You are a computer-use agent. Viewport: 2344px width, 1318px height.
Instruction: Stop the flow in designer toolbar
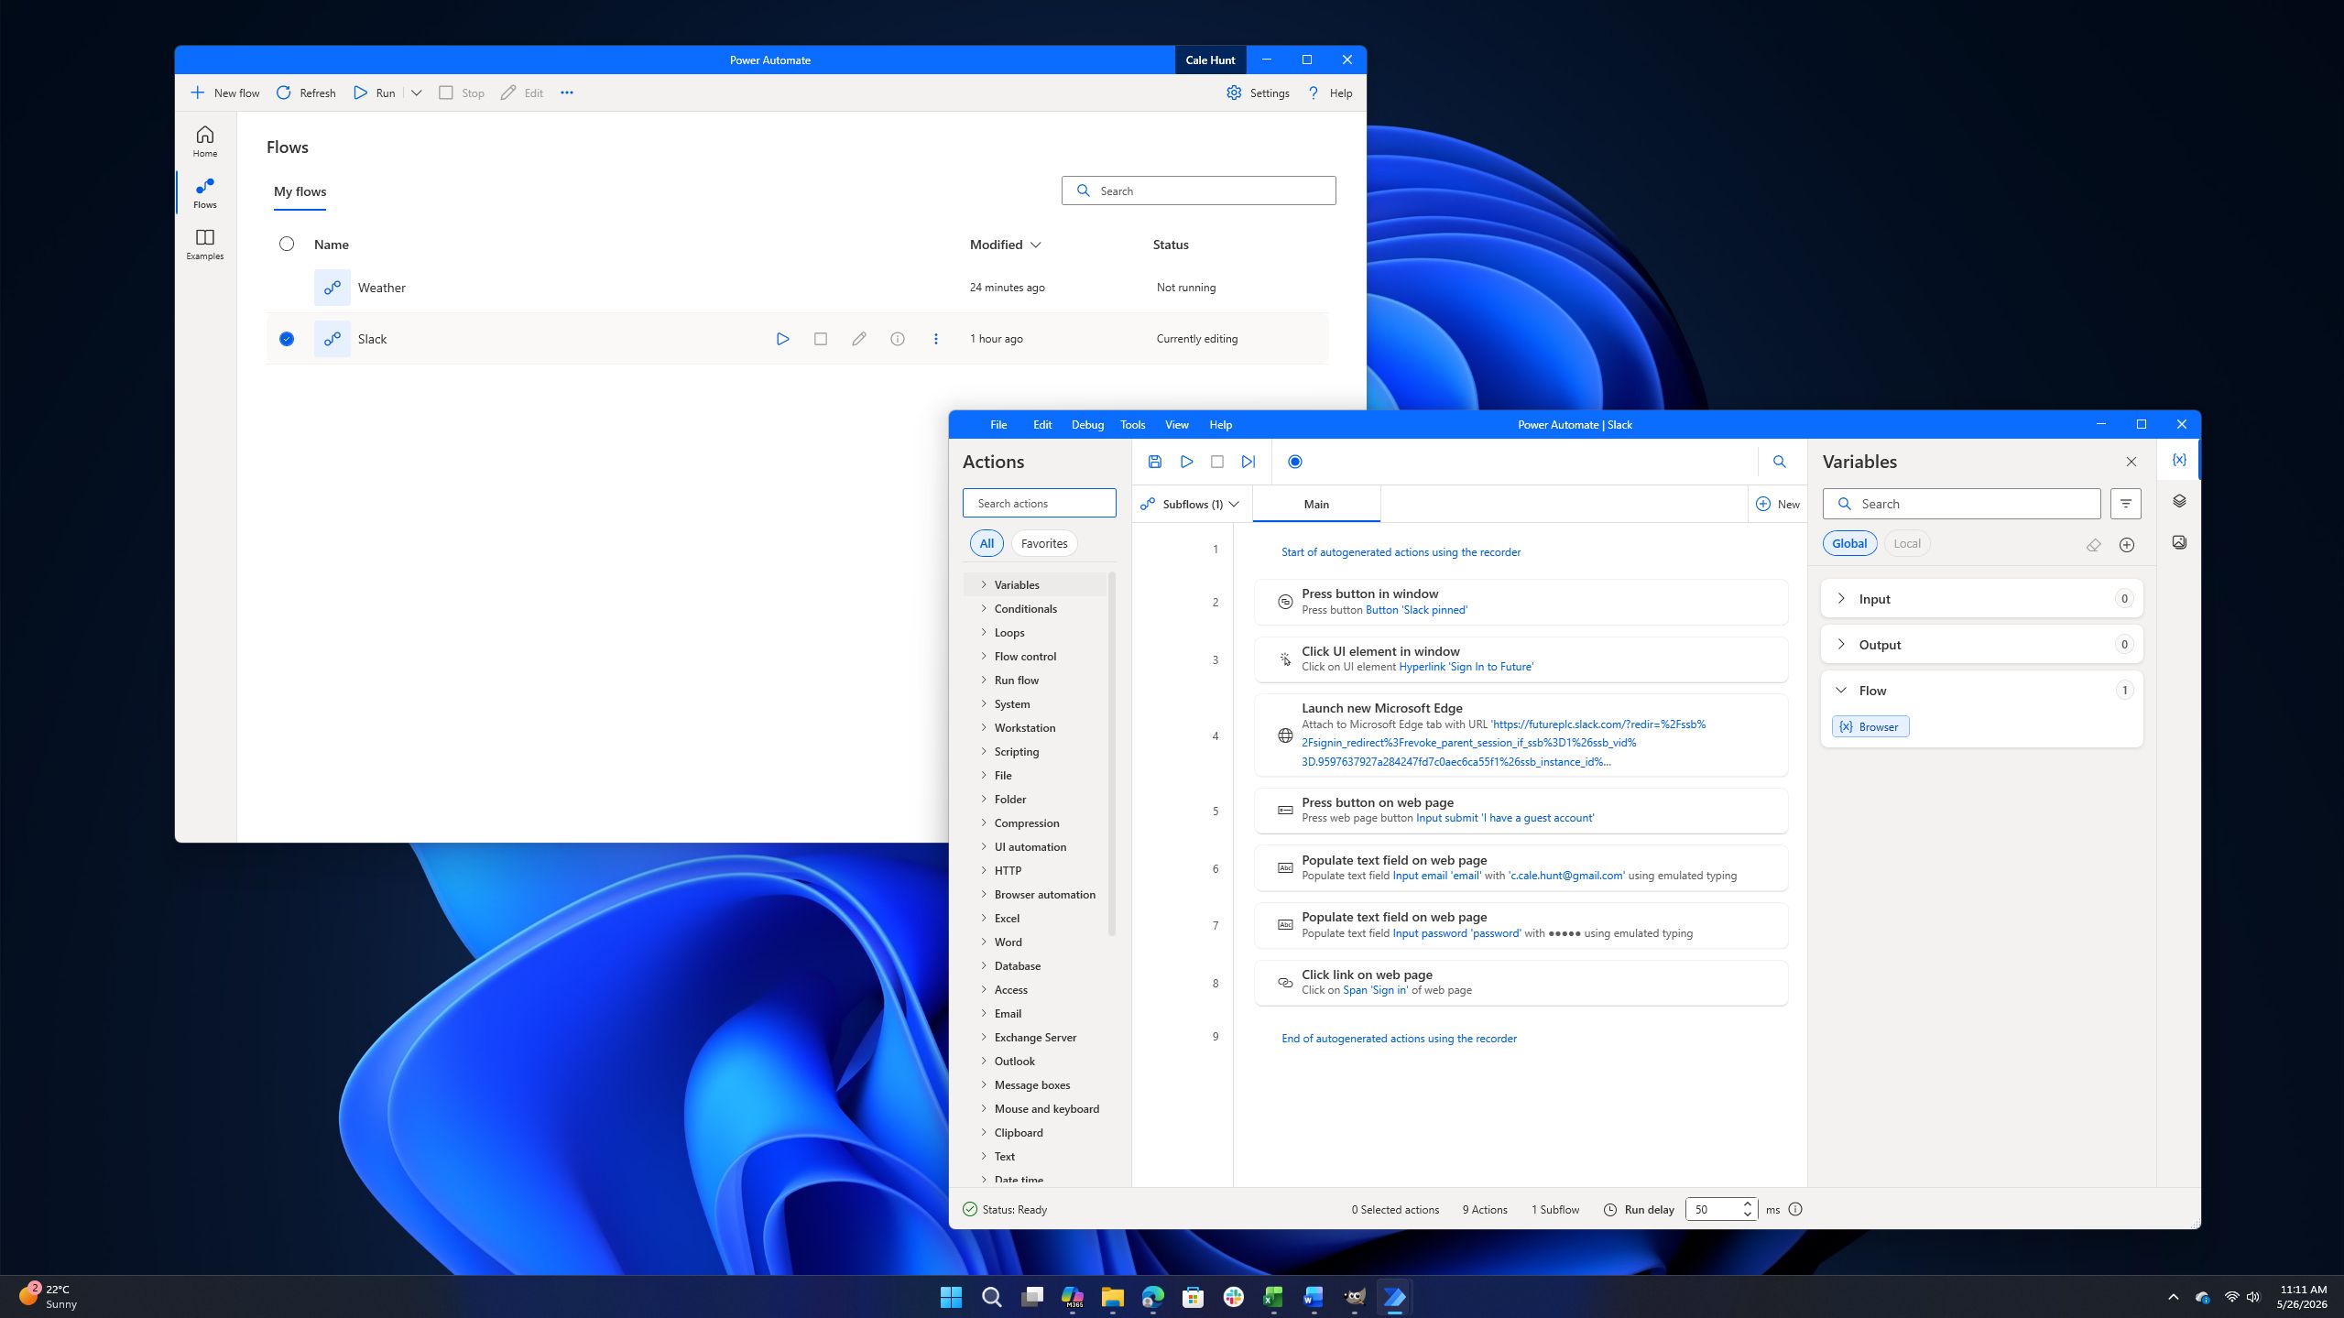coord(1217,462)
